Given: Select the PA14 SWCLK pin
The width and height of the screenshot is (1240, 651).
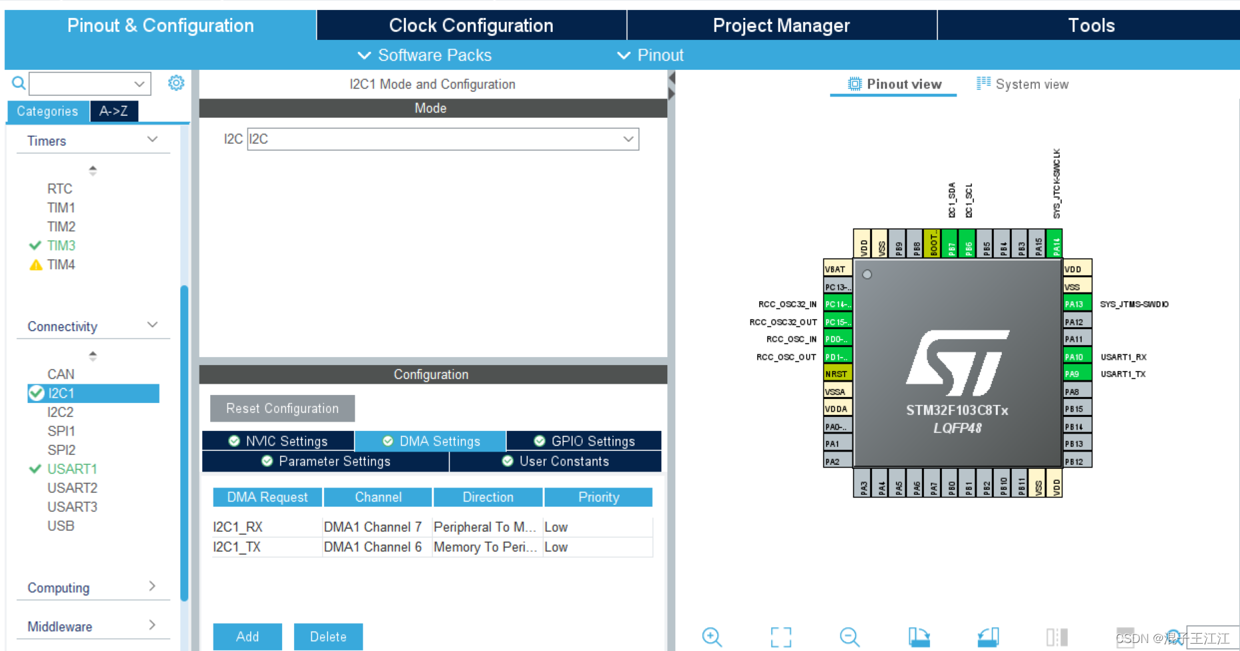Looking at the screenshot, I should [1054, 244].
